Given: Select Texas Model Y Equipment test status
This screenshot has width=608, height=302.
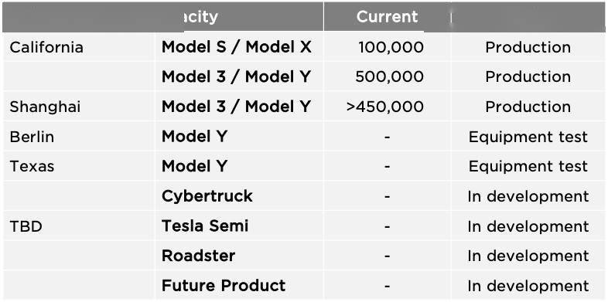Looking at the screenshot, I should point(528,167).
